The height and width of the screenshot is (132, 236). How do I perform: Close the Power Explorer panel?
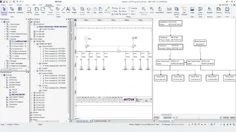click(68, 19)
